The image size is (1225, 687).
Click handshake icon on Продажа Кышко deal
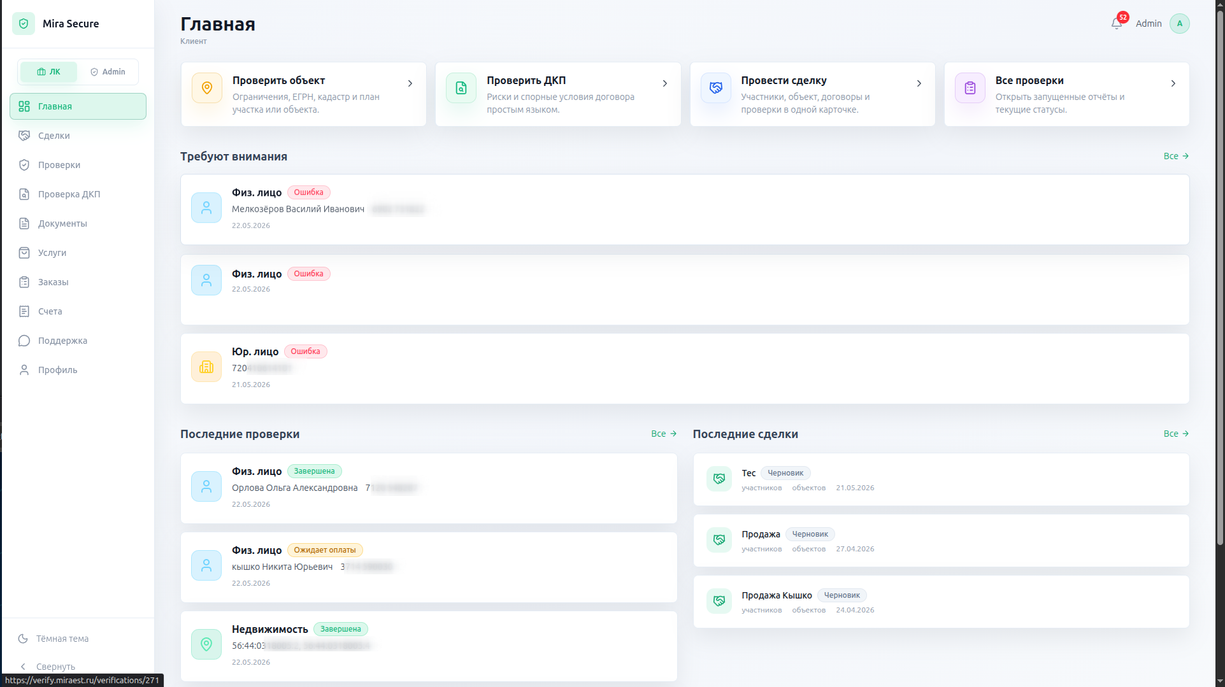pyautogui.click(x=719, y=601)
